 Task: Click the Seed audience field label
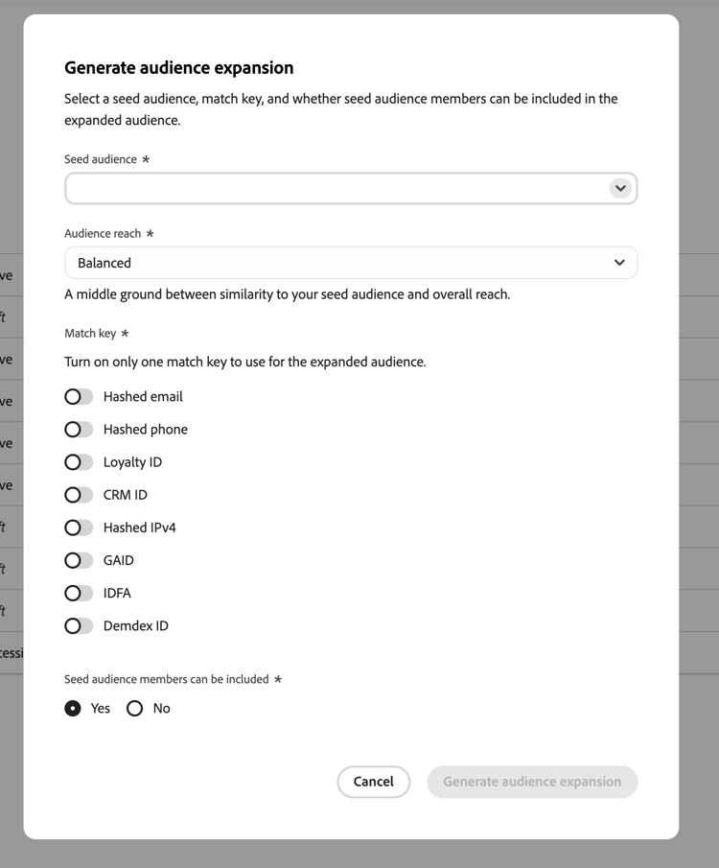click(x=101, y=159)
